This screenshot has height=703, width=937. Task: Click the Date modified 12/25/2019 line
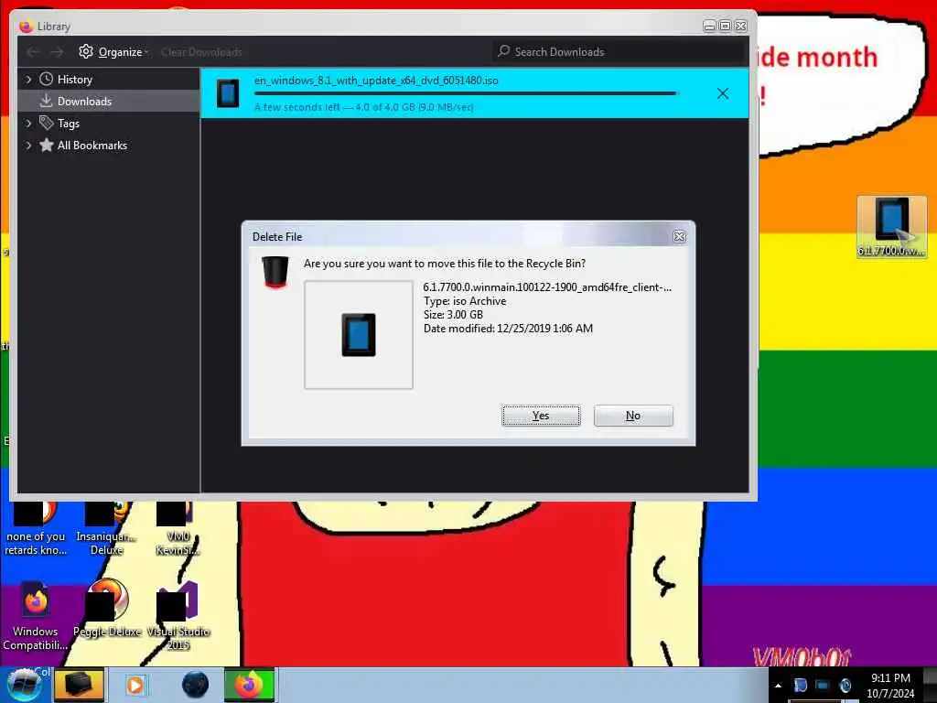508,329
